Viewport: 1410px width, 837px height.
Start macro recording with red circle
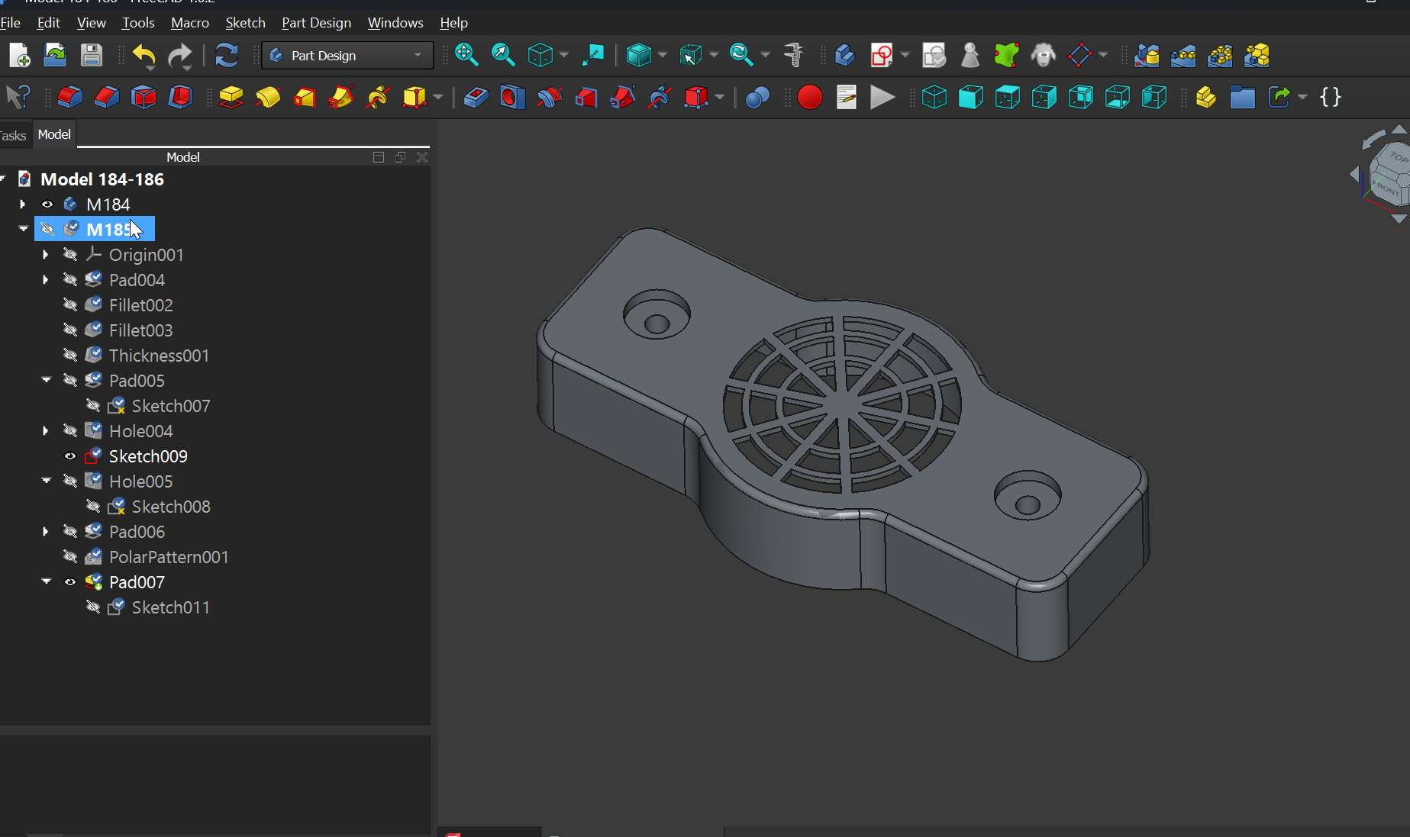point(809,98)
